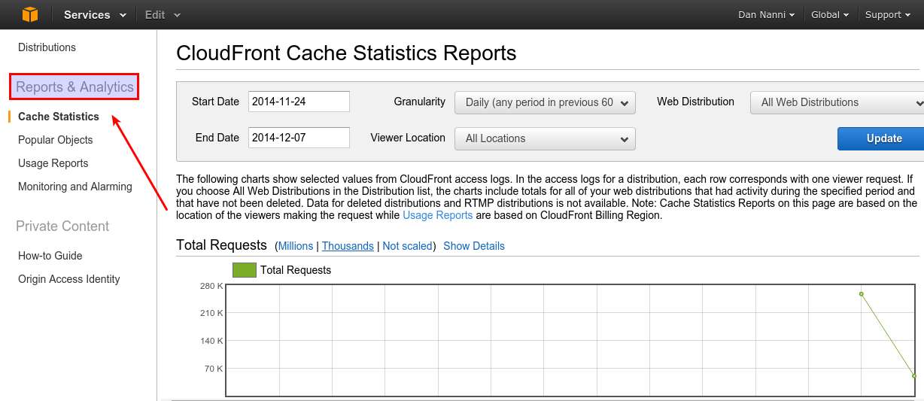
Task: Open the Support dropdown menu
Action: (888, 14)
